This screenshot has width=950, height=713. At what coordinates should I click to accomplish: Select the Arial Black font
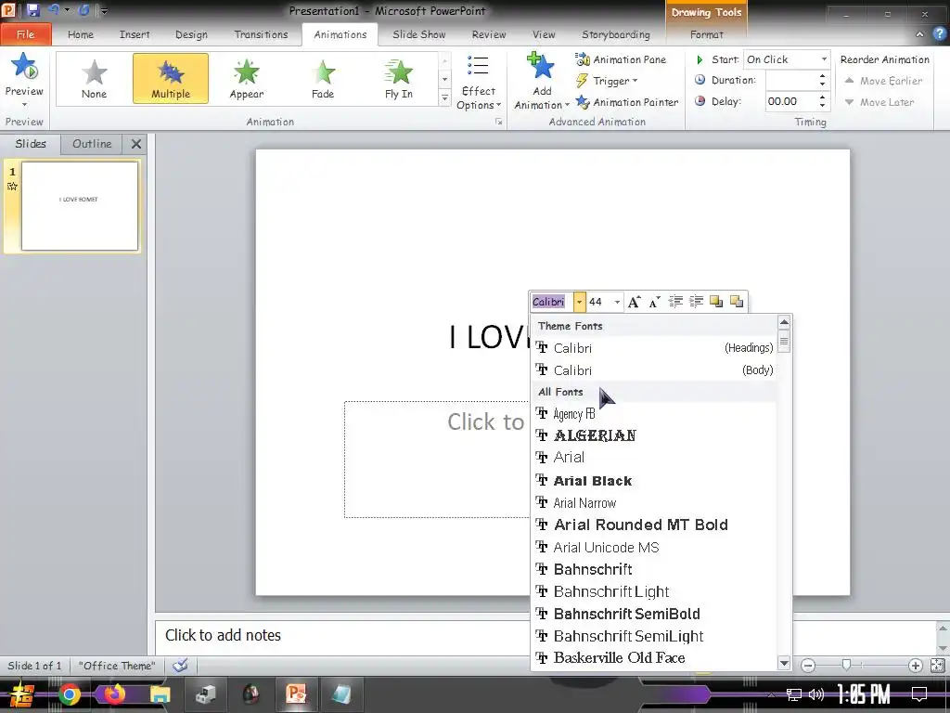(654, 481)
